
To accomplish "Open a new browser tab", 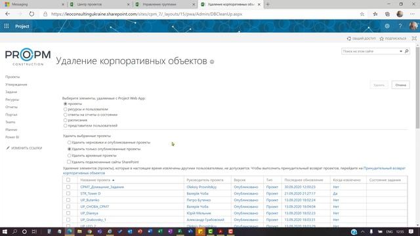I will point(268,5).
